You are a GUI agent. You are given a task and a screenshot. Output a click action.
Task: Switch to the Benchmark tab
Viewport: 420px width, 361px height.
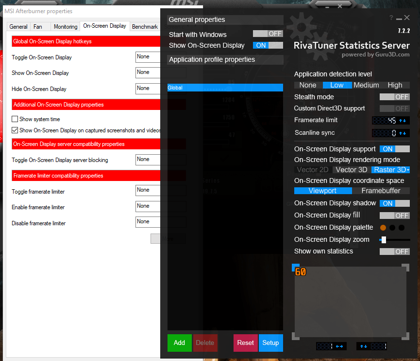click(x=145, y=27)
